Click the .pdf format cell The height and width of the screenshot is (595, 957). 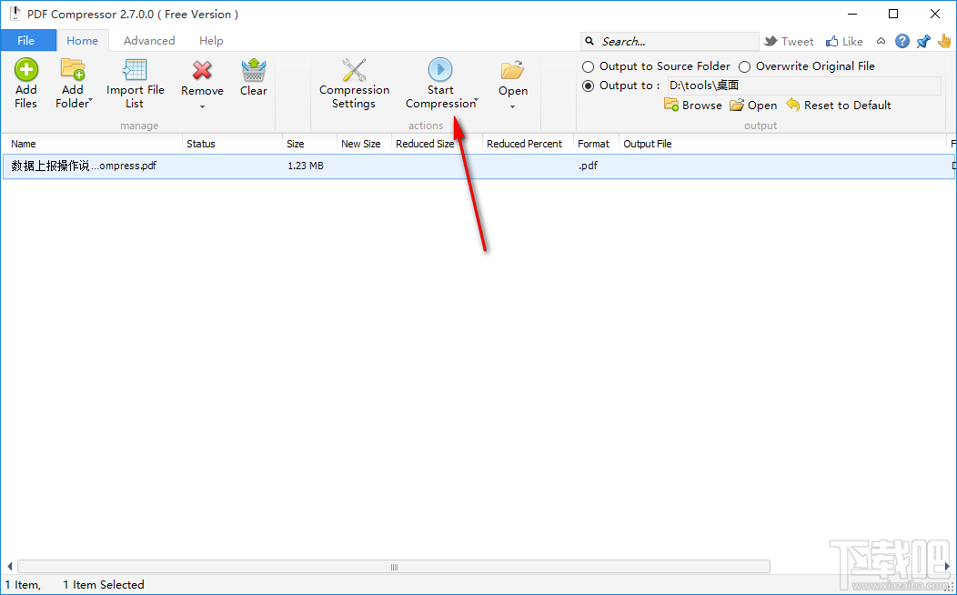pyautogui.click(x=588, y=166)
